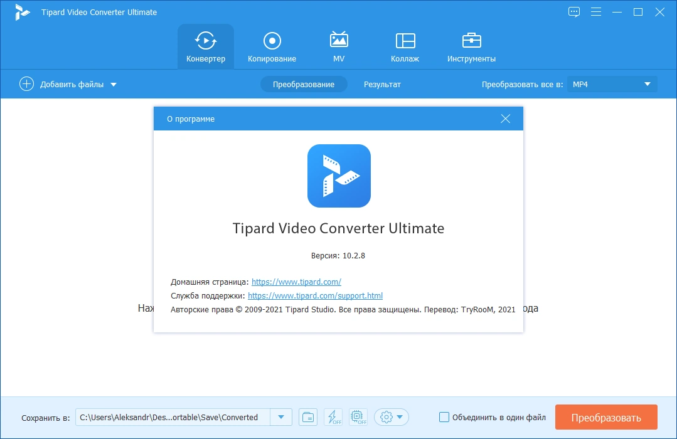Open the Converter tab

(206, 46)
